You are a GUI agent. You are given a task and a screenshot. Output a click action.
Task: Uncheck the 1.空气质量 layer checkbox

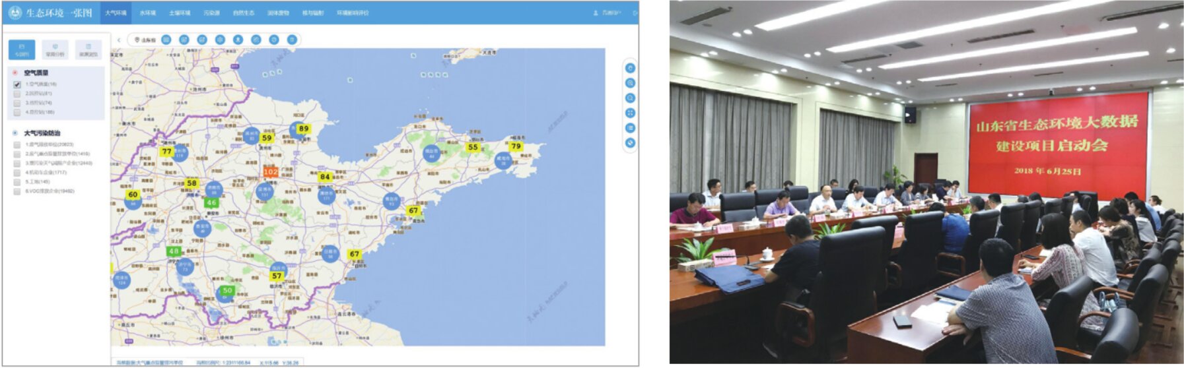(x=17, y=84)
